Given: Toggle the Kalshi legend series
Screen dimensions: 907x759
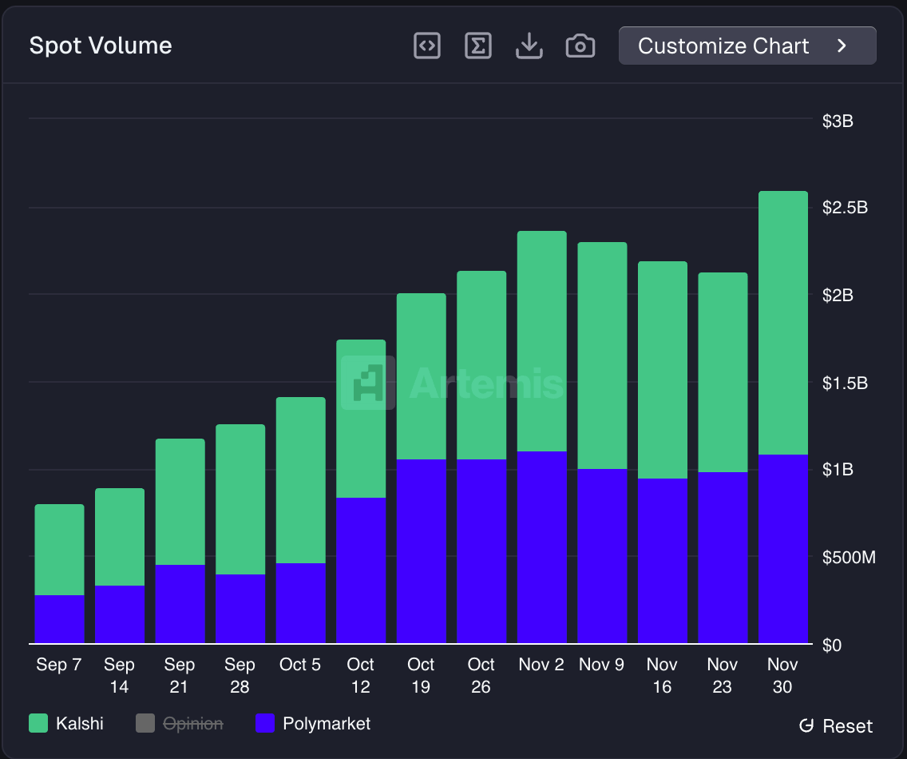Looking at the screenshot, I should pos(79,724).
